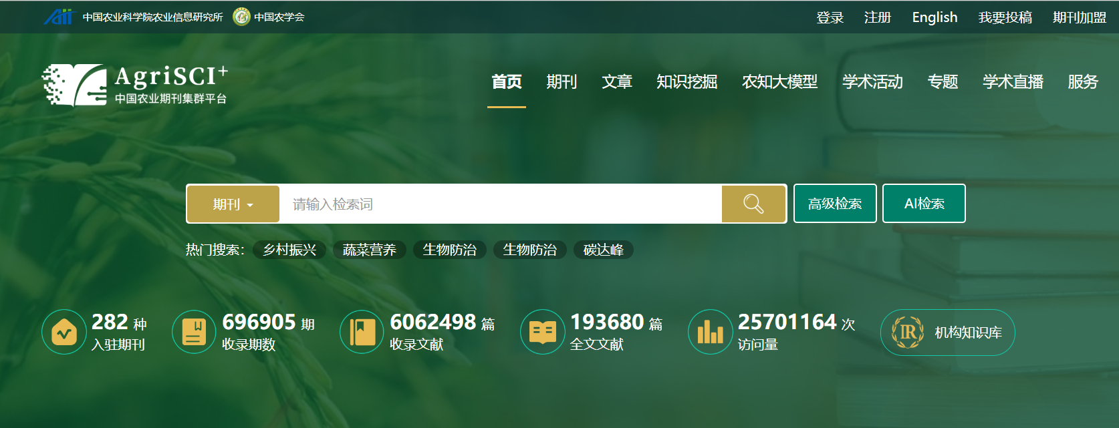Click the IR laurel wreath icon
Image resolution: width=1119 pixels, height=428 pixels.
[907, 333]
